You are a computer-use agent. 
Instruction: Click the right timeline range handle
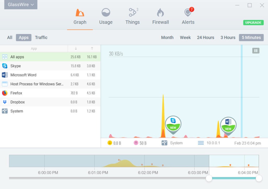pyautogui.click(x=259, y=178)
